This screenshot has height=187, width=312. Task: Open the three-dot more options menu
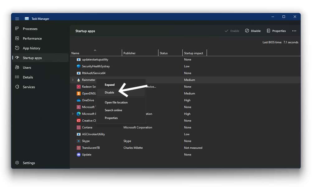click(x=294, y=31)
